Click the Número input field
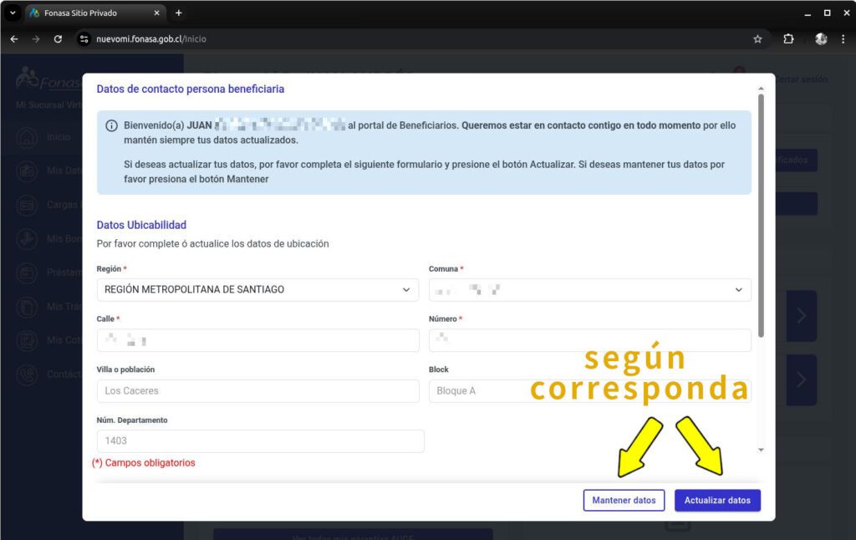 (x=589, y=340)
